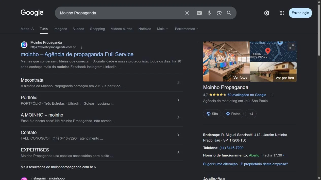Click the Moinho Propaganda site favicon
The height and width of the screenshot is (180, 321).
pyautogui.click(x=24, y=45)
